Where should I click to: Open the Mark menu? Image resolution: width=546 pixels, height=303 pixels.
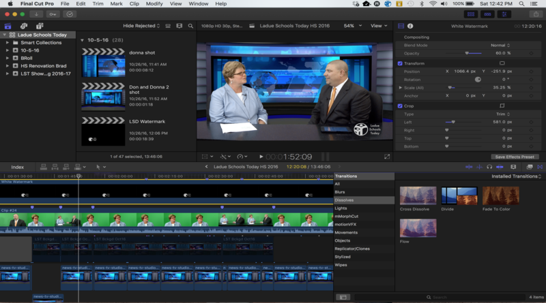[116, 4]
